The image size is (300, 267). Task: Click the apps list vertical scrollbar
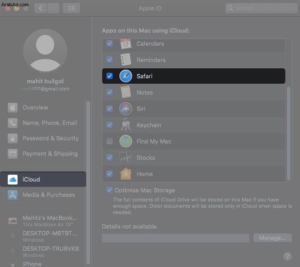click(x=289, y=133)
